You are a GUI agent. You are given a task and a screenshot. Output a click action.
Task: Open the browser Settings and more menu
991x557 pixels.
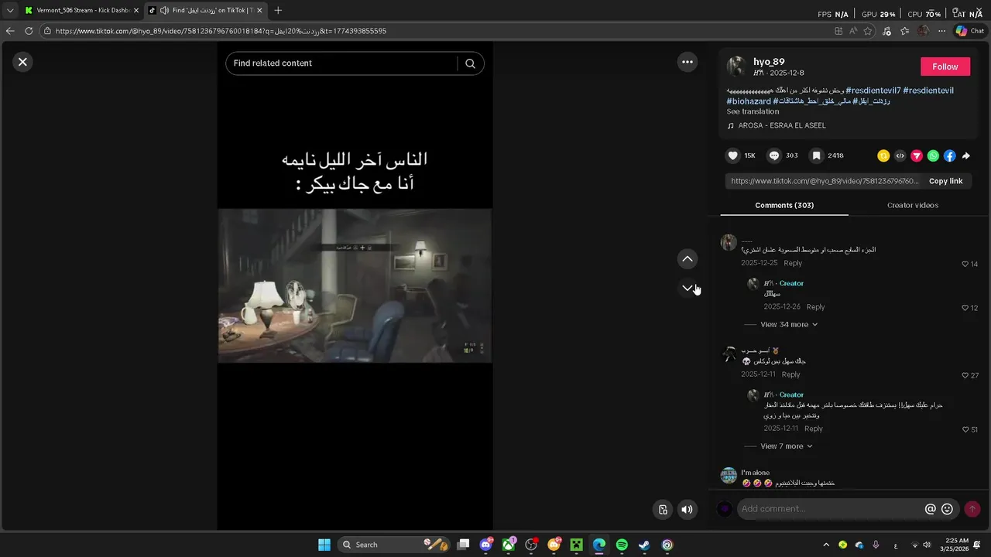(x=941, y=31)
